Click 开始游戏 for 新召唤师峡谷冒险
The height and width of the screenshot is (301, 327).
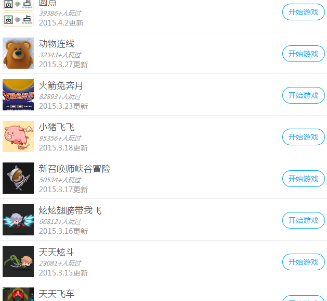pyautogui.click(x=304, y=179)
